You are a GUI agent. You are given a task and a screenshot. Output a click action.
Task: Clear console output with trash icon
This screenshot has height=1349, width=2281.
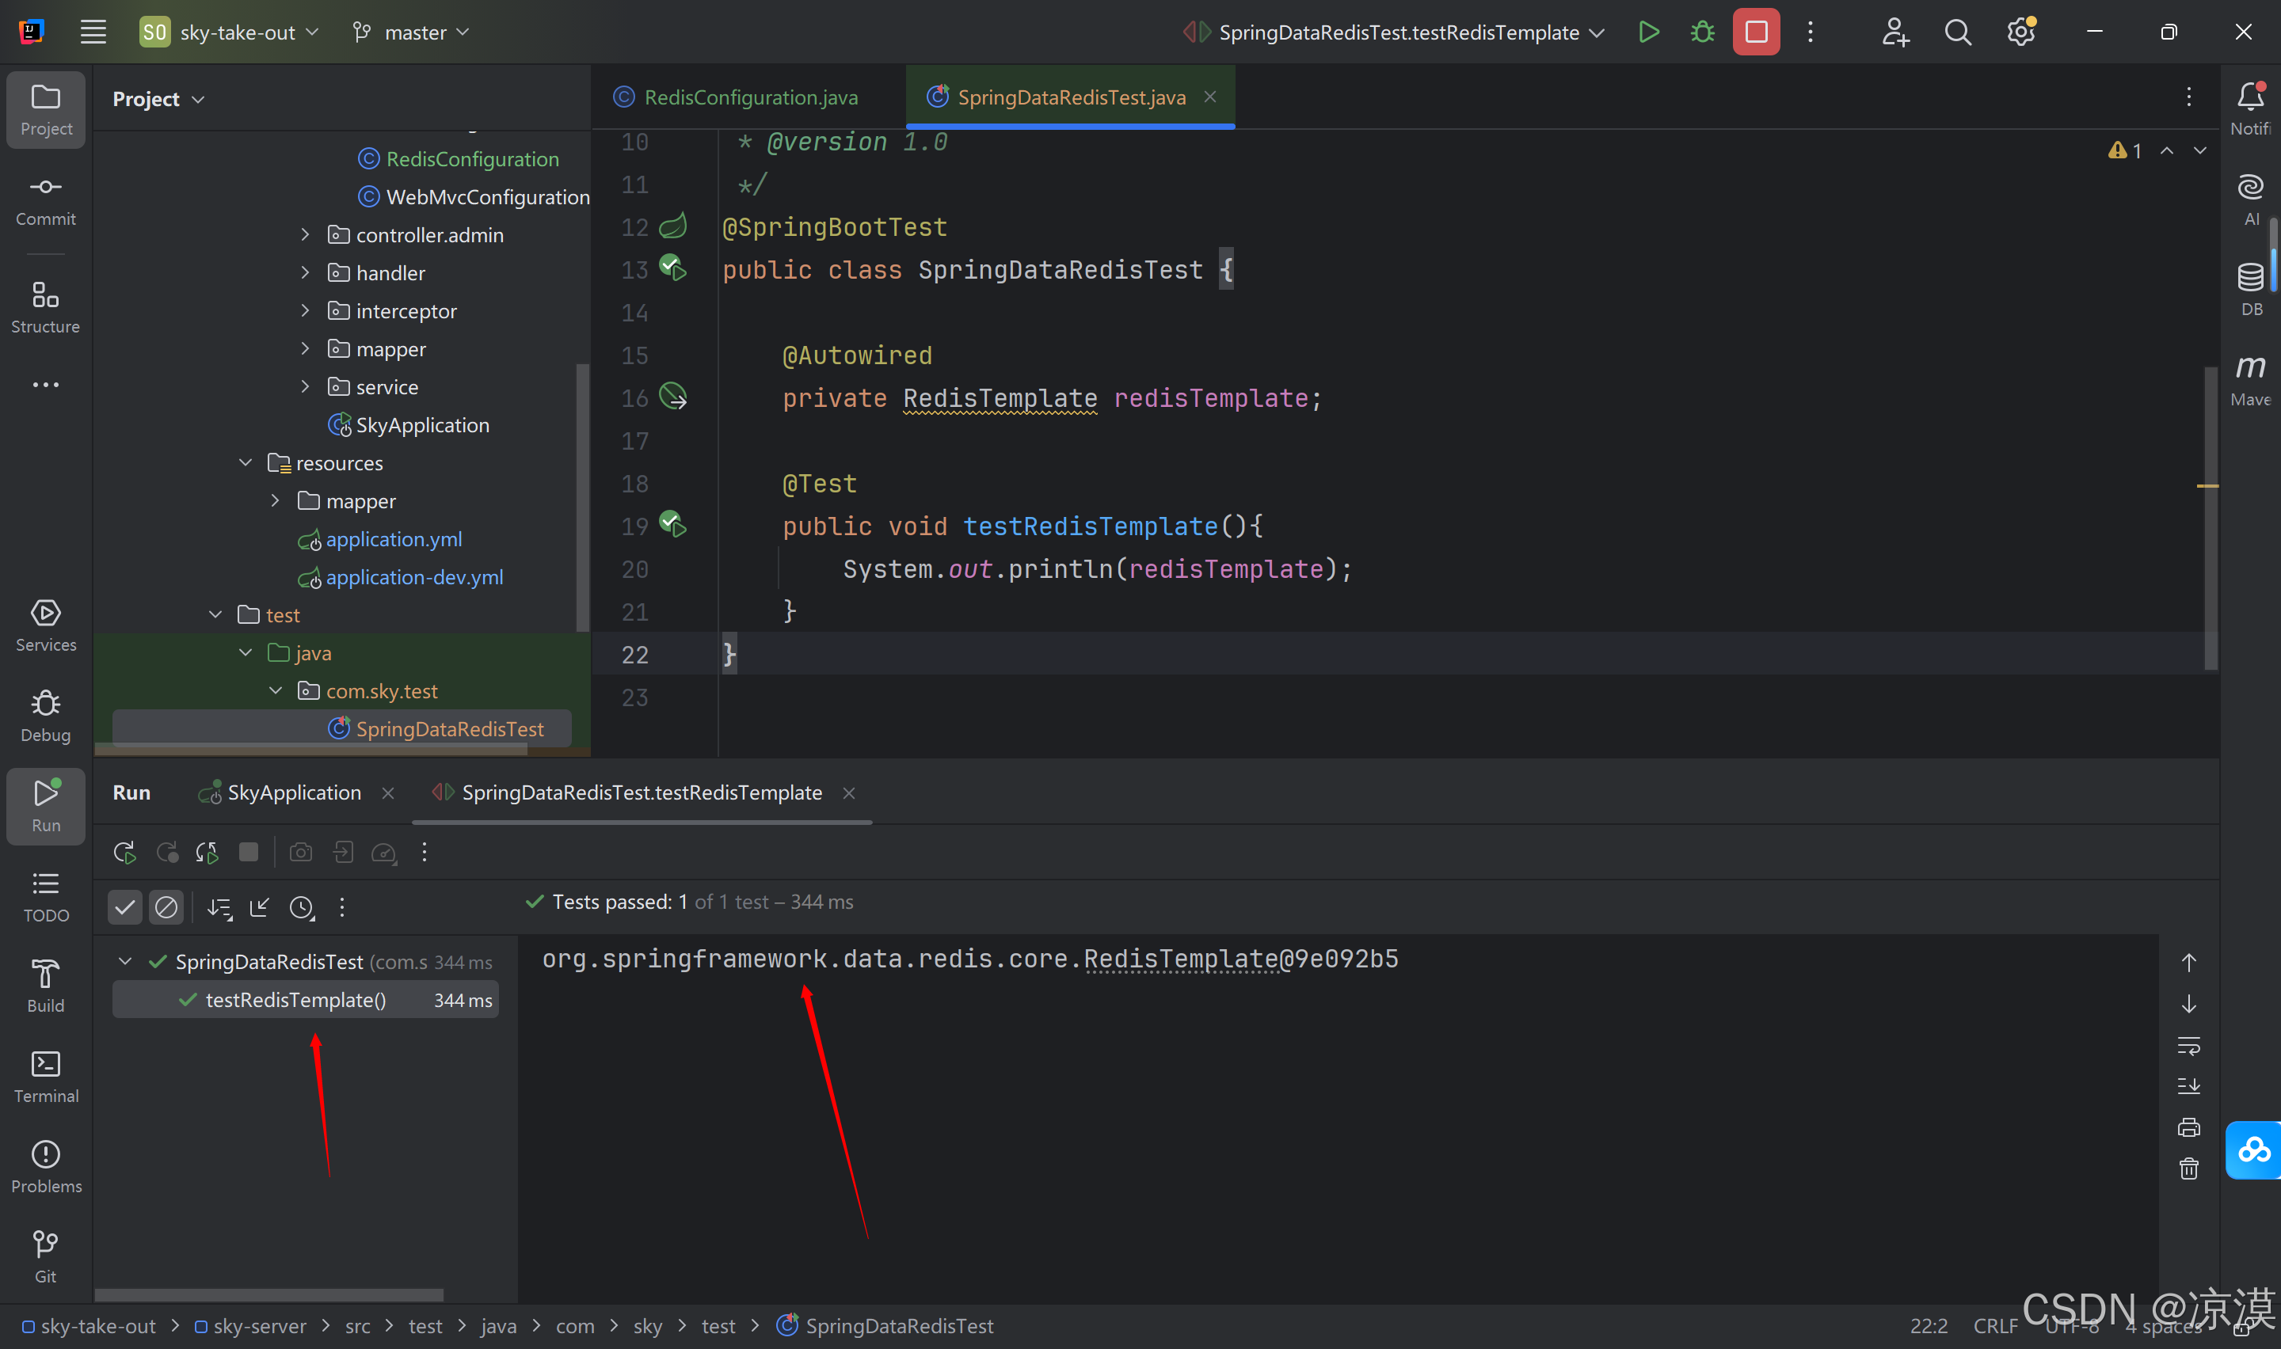point(2188,1169)
